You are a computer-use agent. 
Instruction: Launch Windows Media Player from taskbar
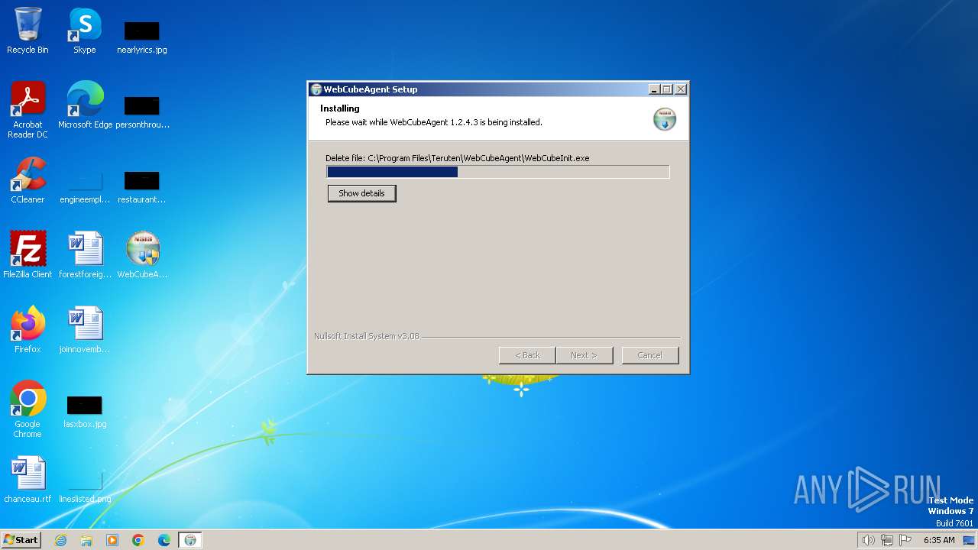click(x=112, y=540)
